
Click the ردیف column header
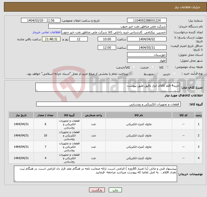(199, 115)
